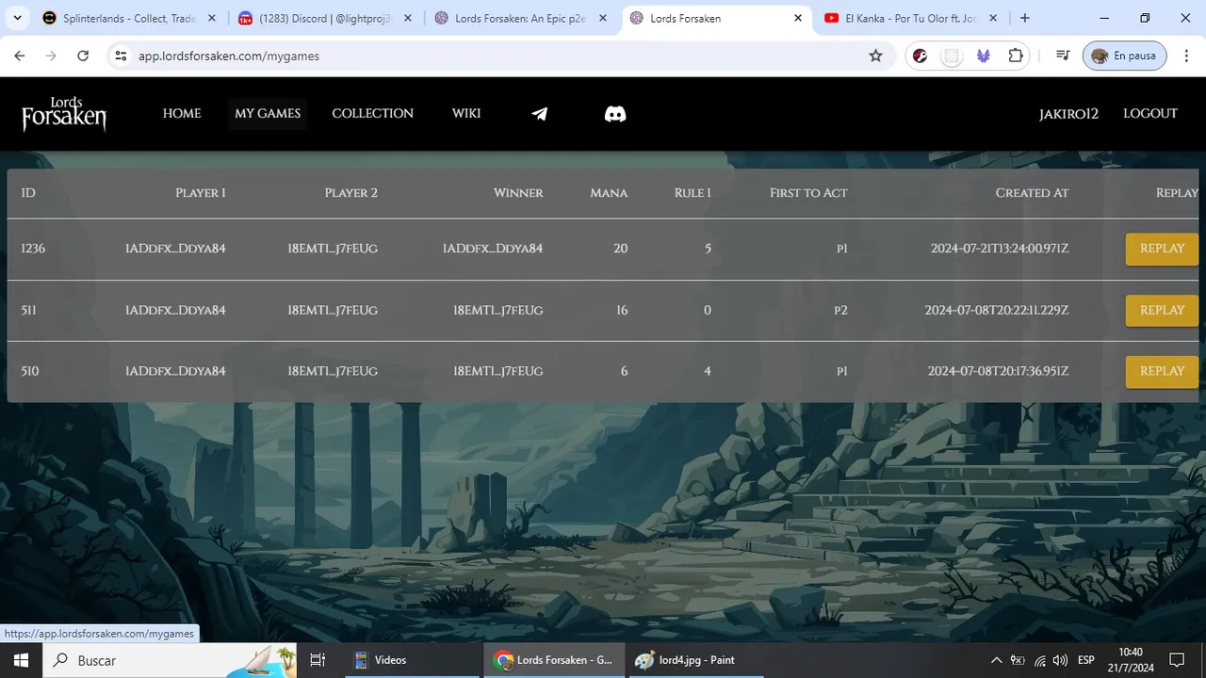Image resolution: width=1206 pixels, height=678 pixels.
Task: Open the Discord icon link in navbar
Action: click(615, 114)
